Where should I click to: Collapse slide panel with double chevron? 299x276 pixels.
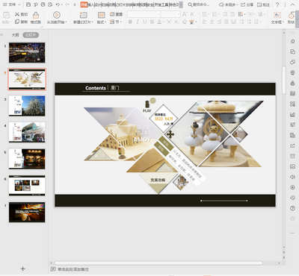coord(1,35)
